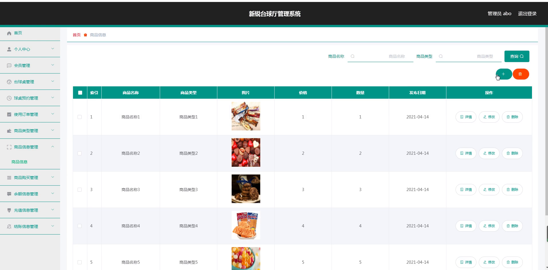Click the list icon beside 商品购买管理
Screen dimensions: 548x270
point(9,178)
